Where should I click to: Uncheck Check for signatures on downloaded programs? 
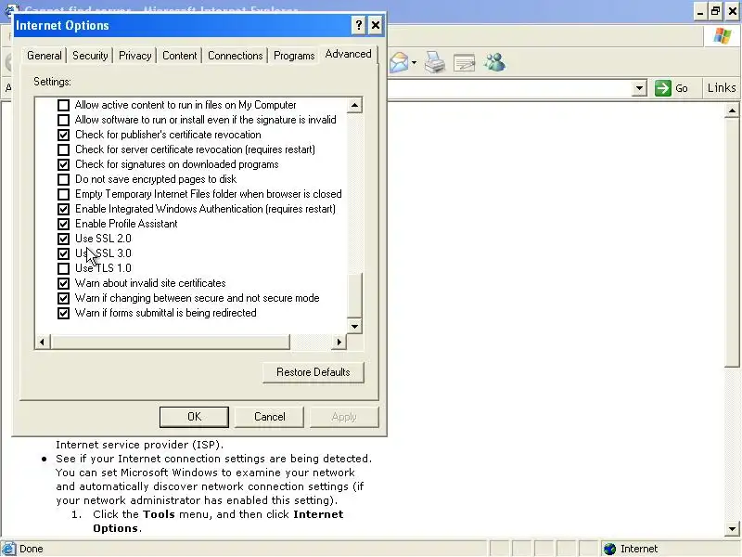click(x=63, y=164)
